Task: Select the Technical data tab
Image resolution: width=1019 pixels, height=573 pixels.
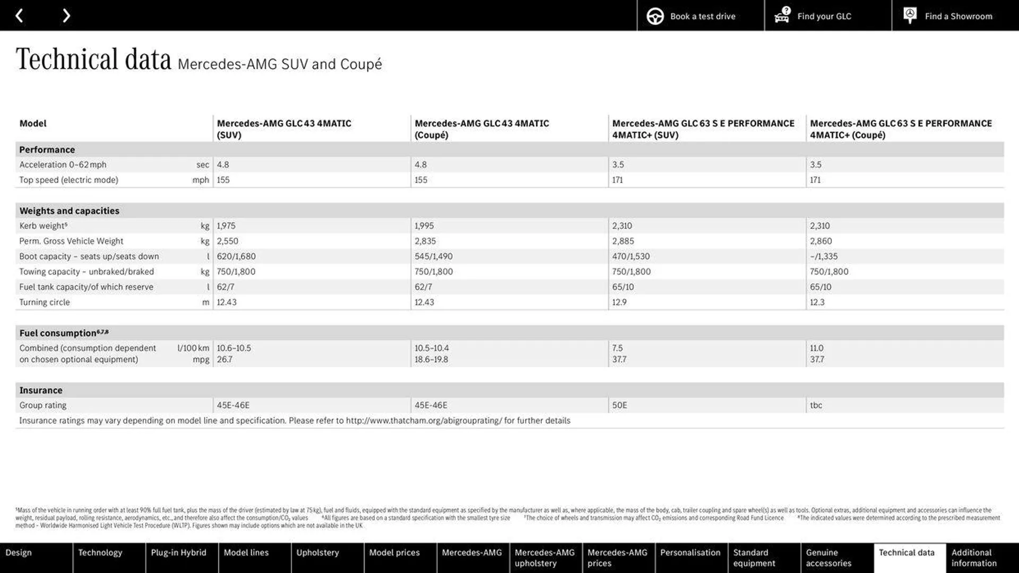Action: (909, 558)
